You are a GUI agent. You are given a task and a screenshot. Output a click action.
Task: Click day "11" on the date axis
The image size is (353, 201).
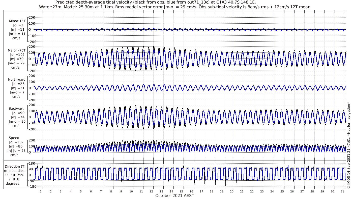tap(141, 191)
